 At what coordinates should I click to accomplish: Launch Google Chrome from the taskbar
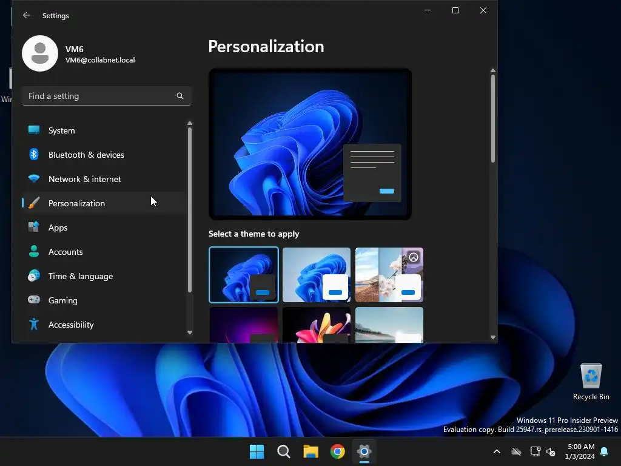pyautogui.click(x=337, y=451)
